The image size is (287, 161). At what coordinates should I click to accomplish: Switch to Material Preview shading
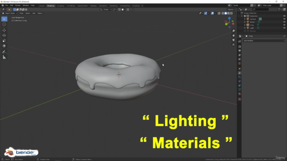pyautogui.click(x=229, y=13)
